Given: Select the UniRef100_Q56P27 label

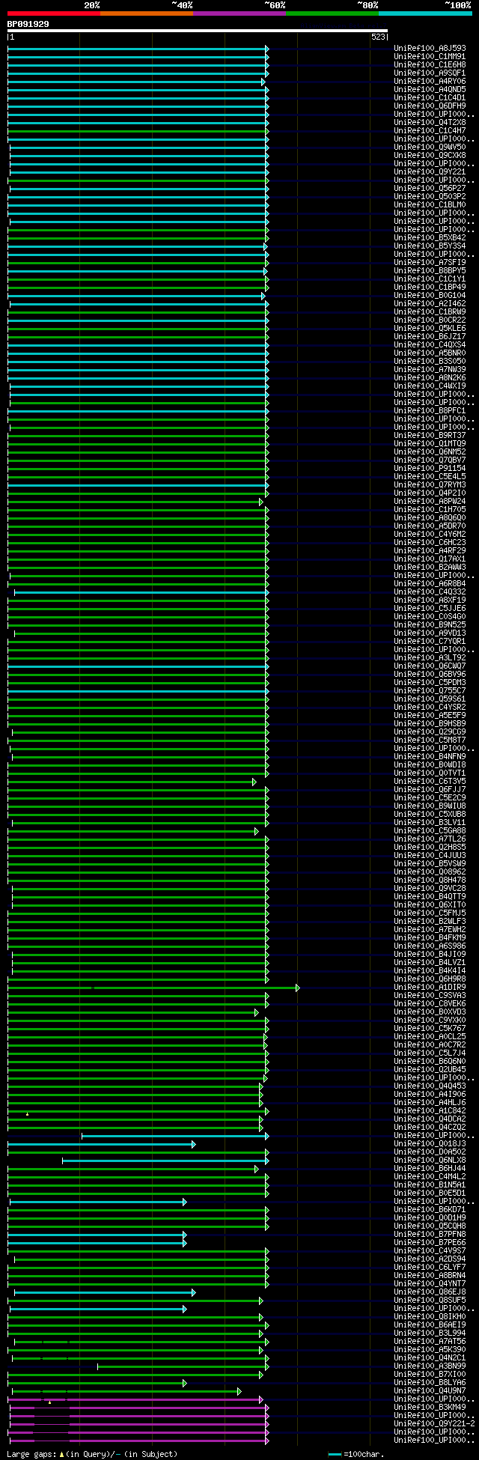Looking at the screenshot, I should coord(430,189).
